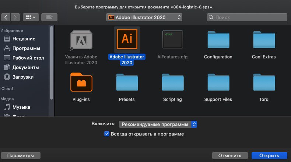Select the Удалить Adobe Illustrator 2020 uninstaller icon

coord(81,40)
